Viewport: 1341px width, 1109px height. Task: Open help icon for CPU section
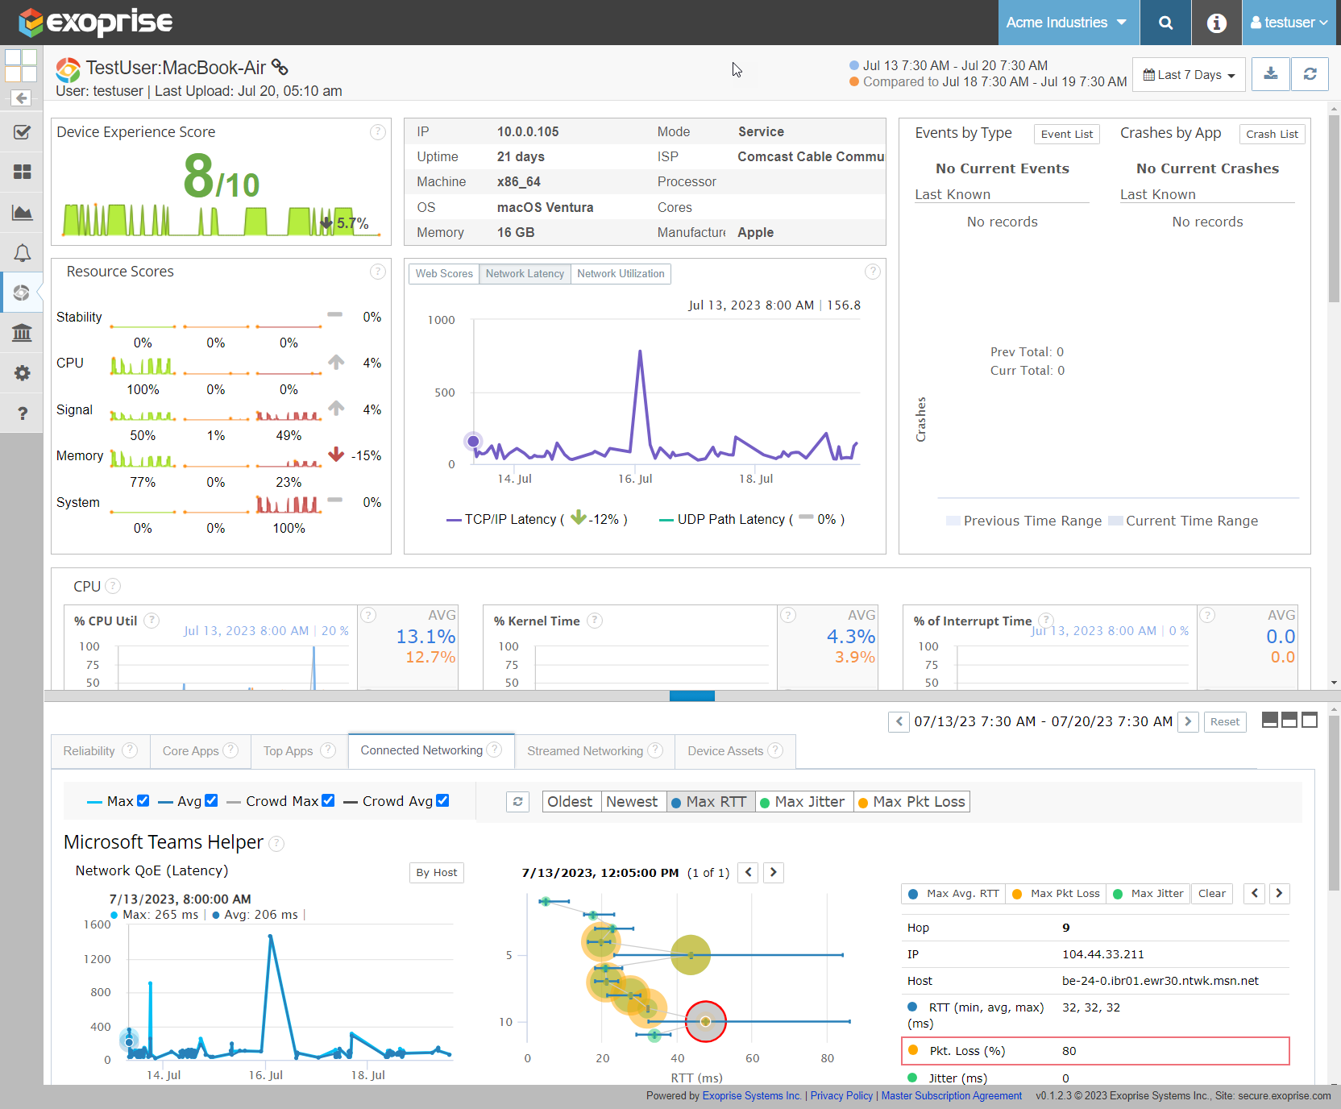[x=113, y=586]
